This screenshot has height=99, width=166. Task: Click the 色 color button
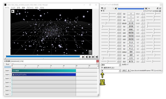pyautogui.click(x=129, y=71)
